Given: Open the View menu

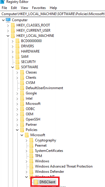Looking at the screenshot, I should 25,8.
